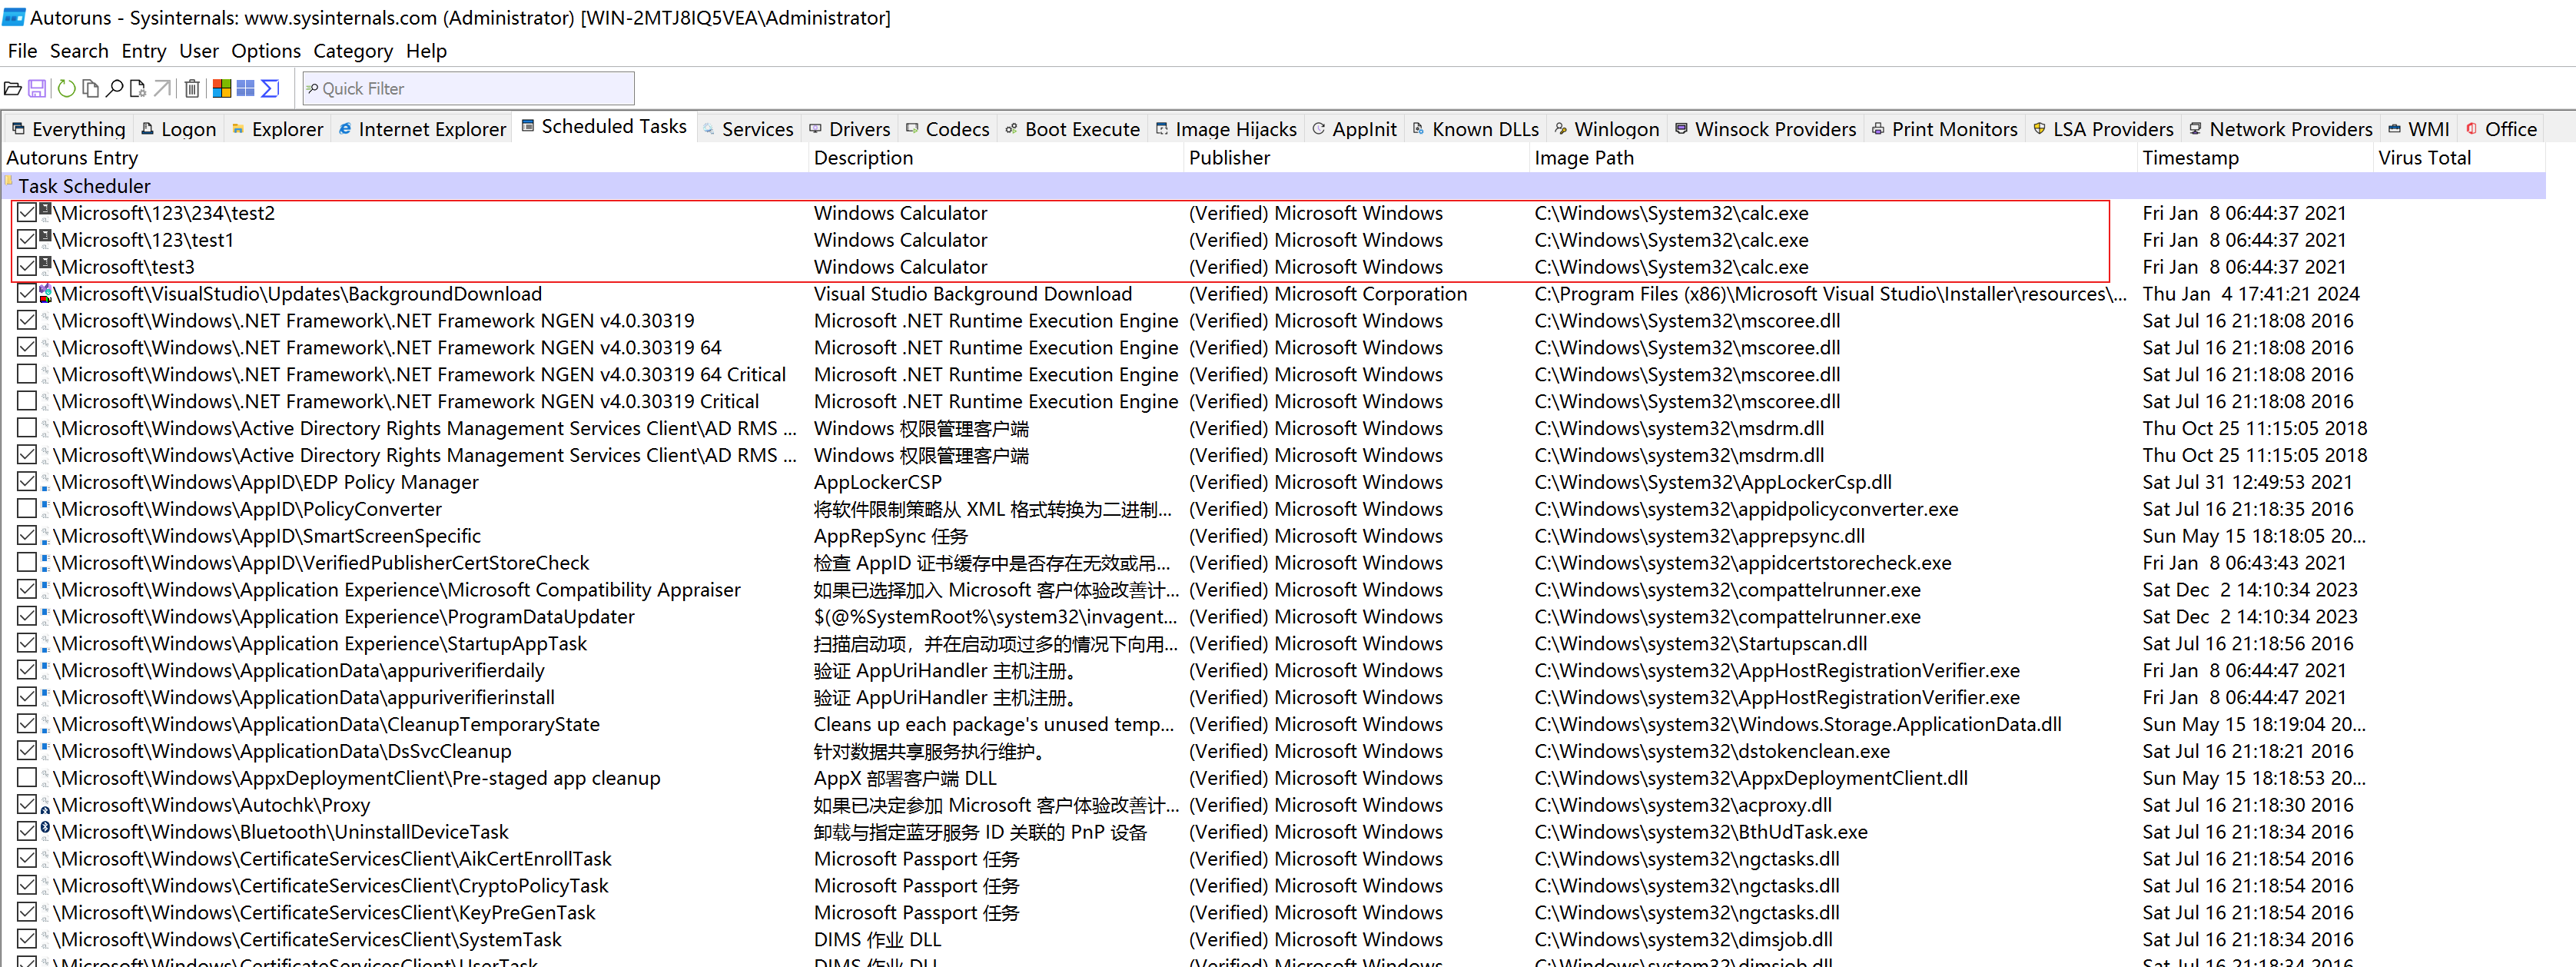Click the Delete trash can icon
Image resolution: width=2576 pixels, height=967 pixels.
coord(192,89)
